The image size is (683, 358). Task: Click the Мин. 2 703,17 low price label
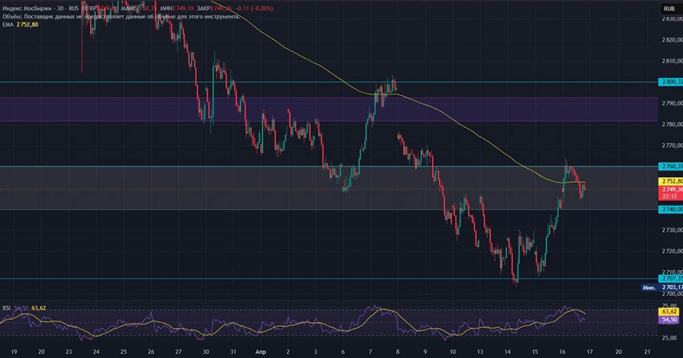(662, 288)
